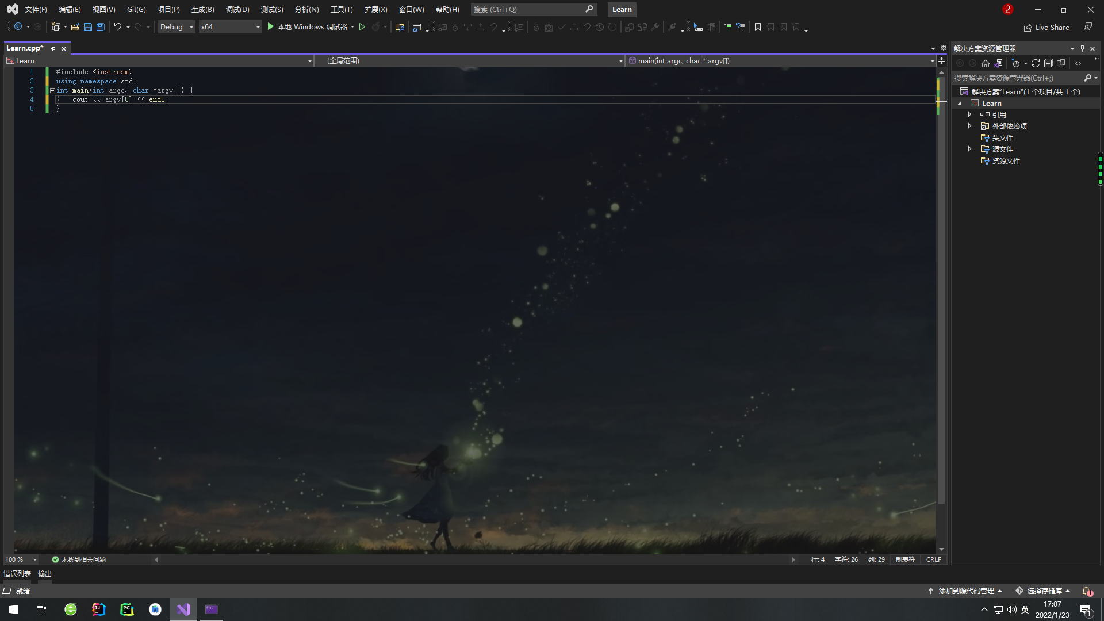1104x621 pixels.
Task: Open the Git(G) menu
Action: coord(136,10)
